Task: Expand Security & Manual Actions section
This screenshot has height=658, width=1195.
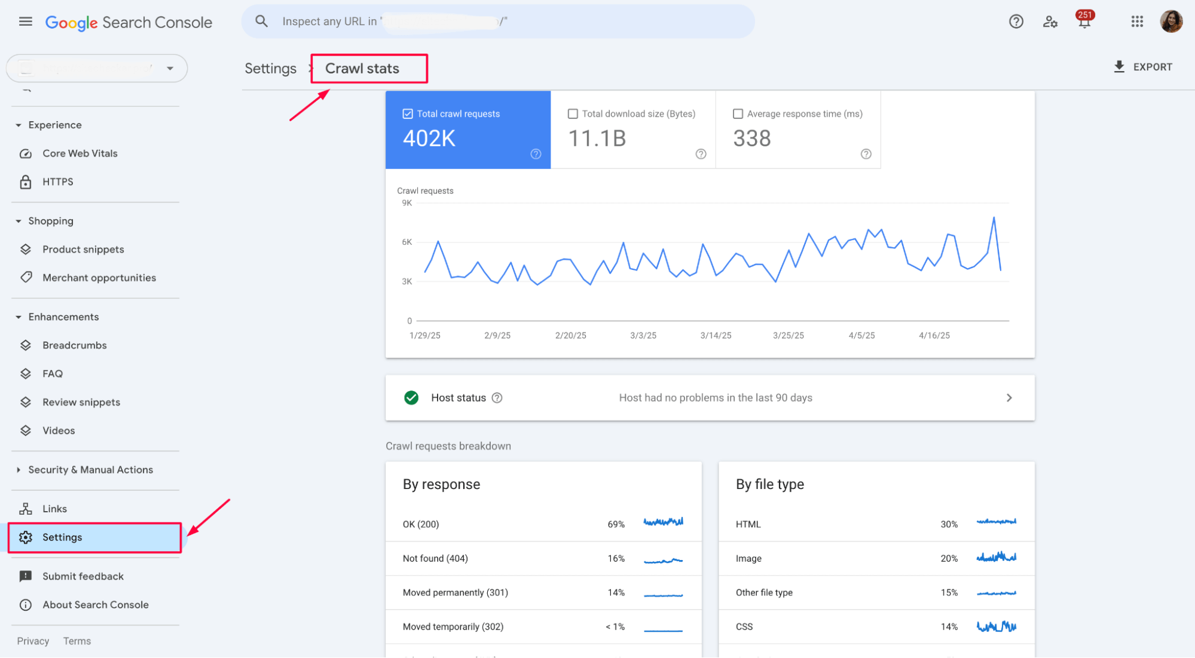Action: 19,470
